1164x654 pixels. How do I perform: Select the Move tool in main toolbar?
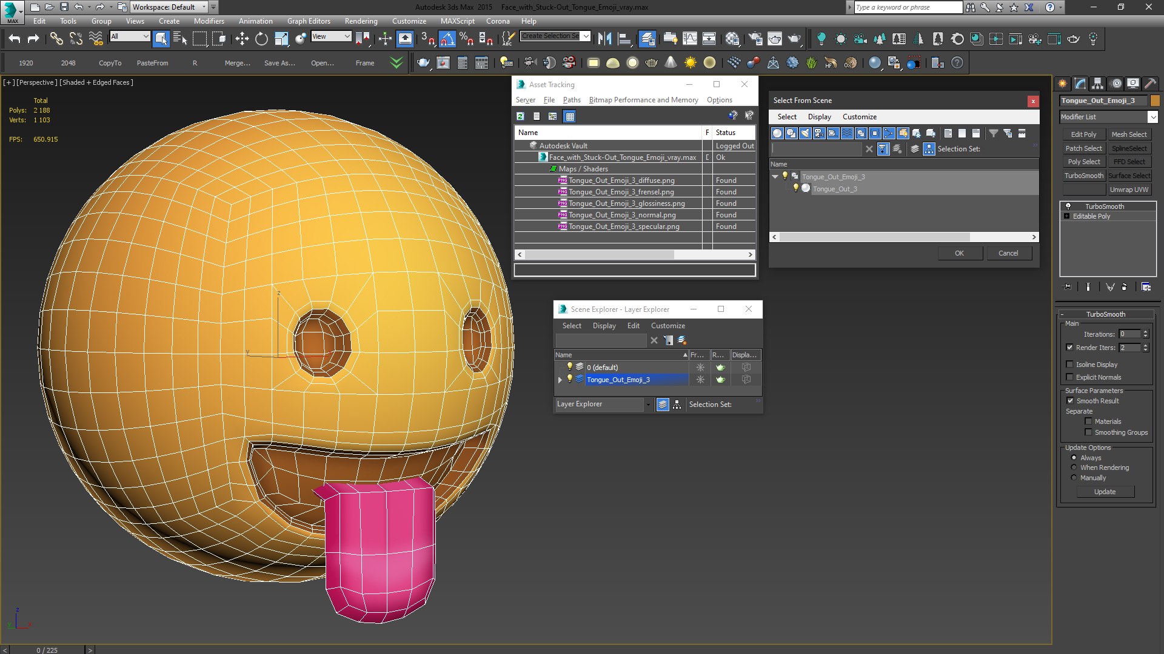[x=242, y=39]
